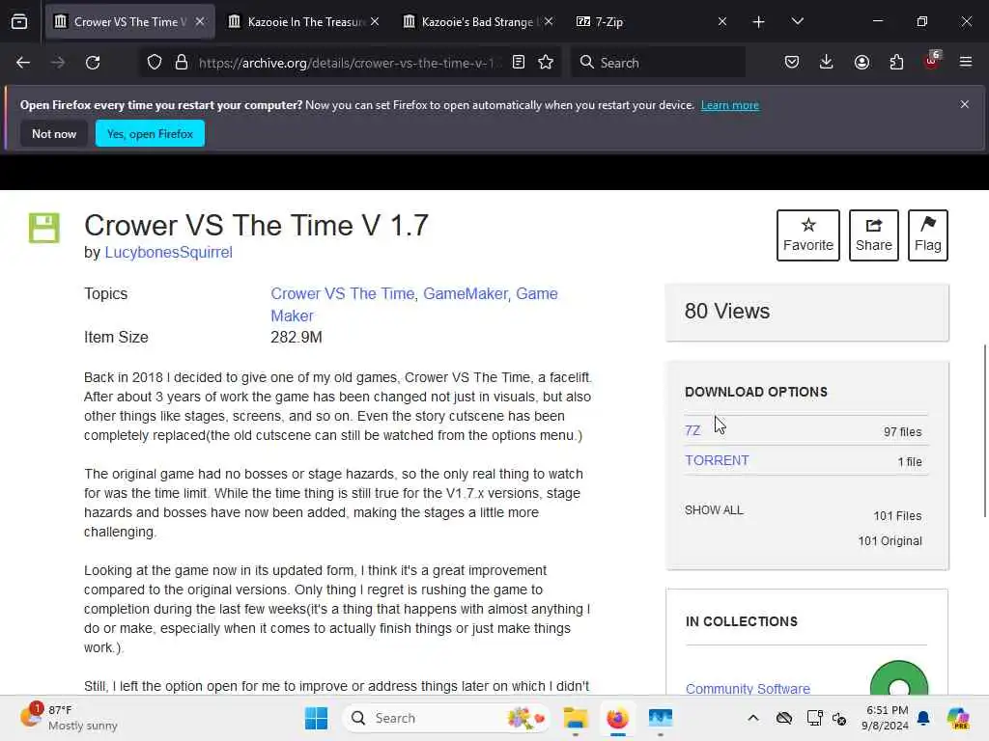The height and width of the screenshot is (741, 989).
Task: View site security padlock info
Action: [182, 63]
